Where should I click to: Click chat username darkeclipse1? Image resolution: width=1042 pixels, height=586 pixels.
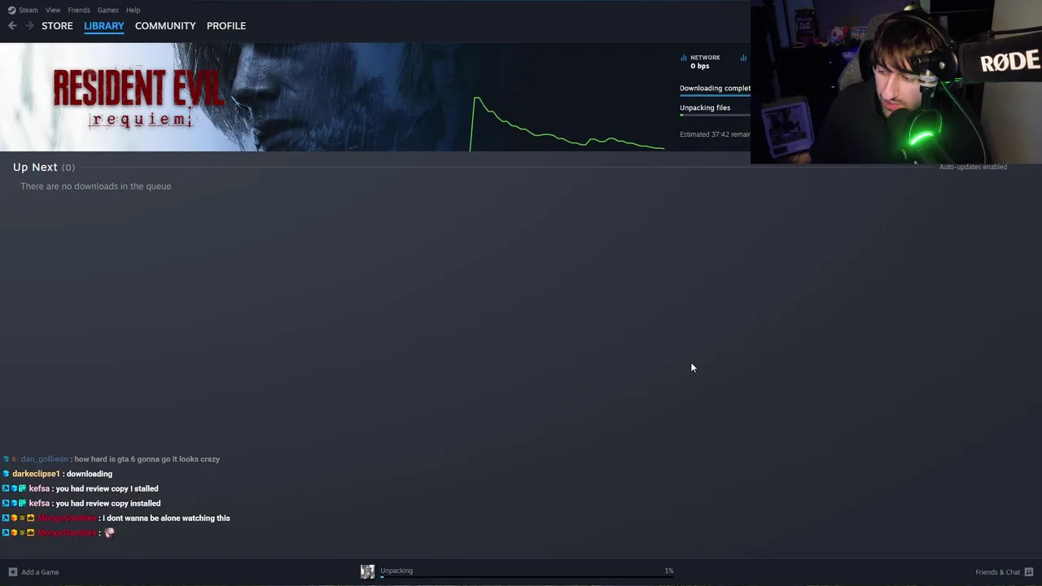(x=36, y=474)
